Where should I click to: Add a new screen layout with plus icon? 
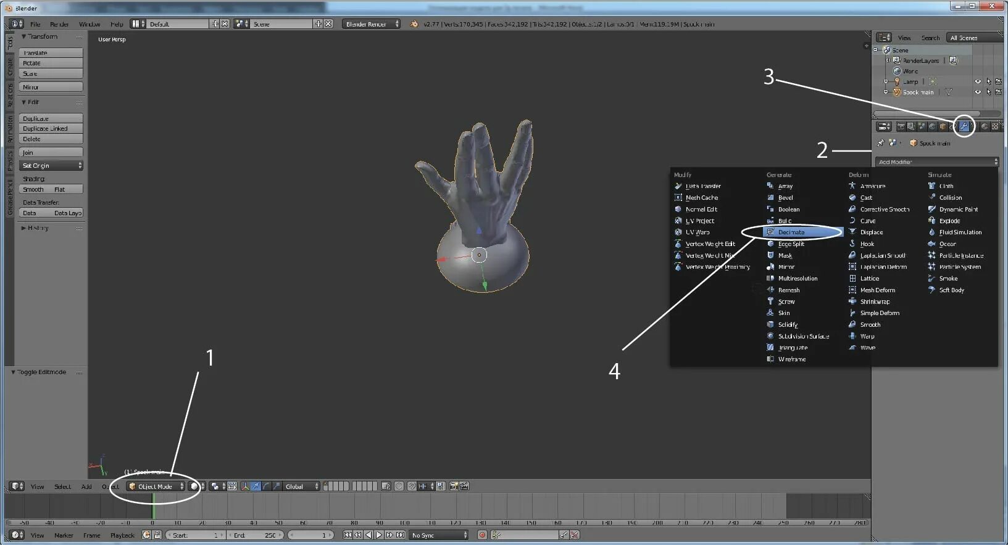pos(215,24)
